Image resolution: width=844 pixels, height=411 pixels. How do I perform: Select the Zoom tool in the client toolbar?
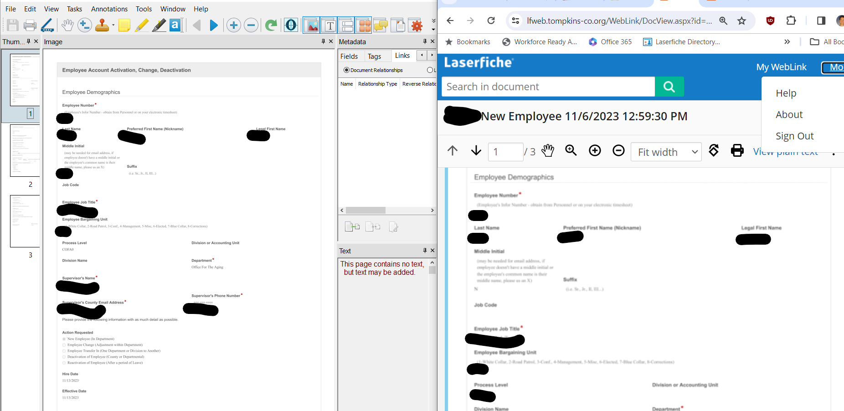coord(84,25)
